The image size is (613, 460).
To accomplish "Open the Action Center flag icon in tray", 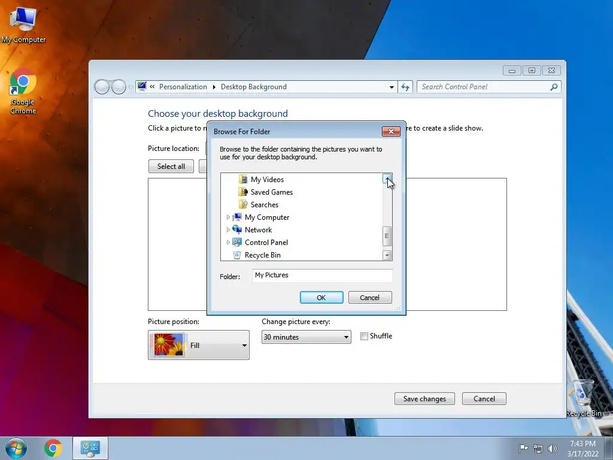I will [x=523, y=448].
